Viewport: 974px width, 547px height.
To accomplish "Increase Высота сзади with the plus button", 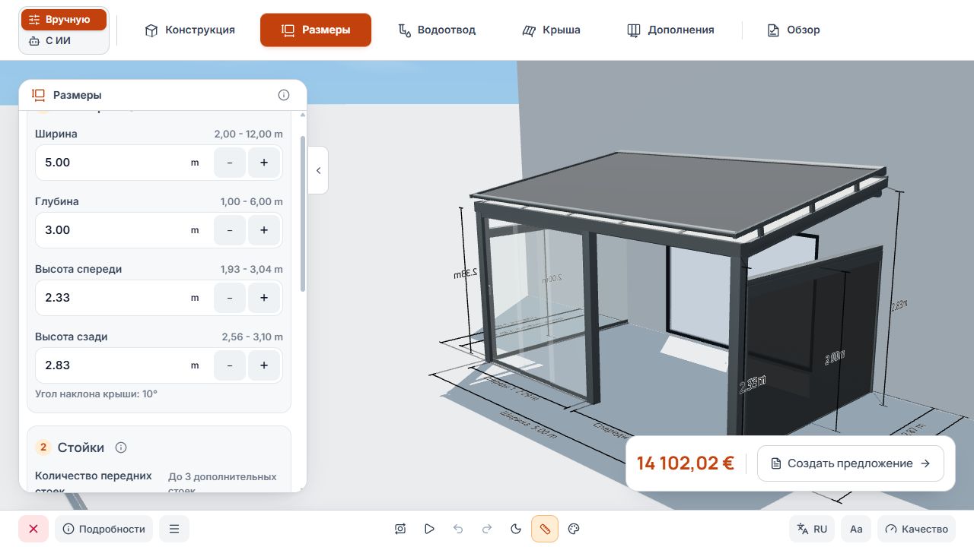I will click(x=264, y=365).
